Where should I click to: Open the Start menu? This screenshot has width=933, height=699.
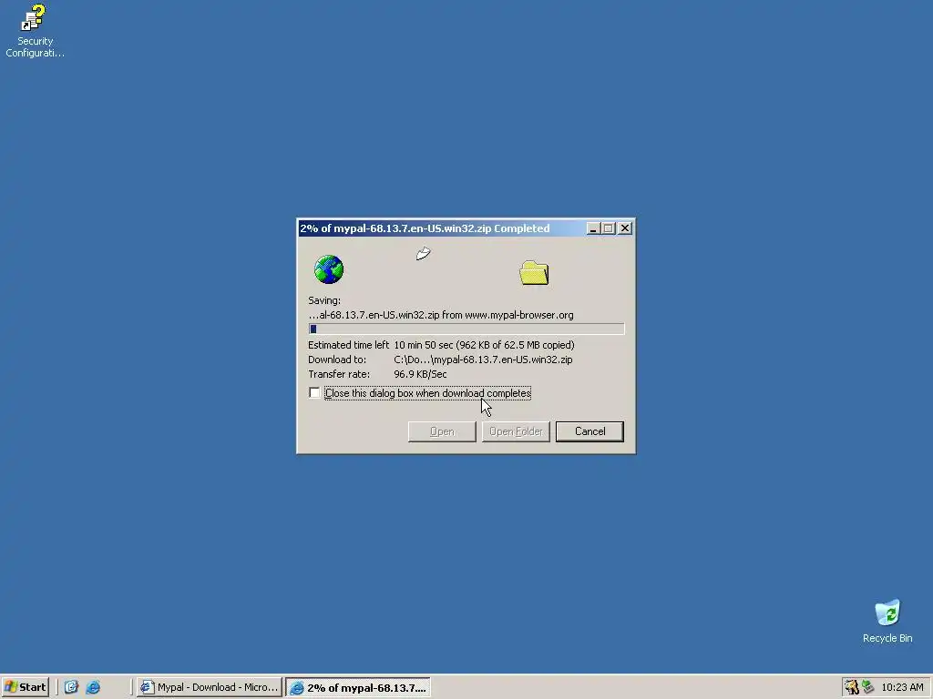(26, 687)
